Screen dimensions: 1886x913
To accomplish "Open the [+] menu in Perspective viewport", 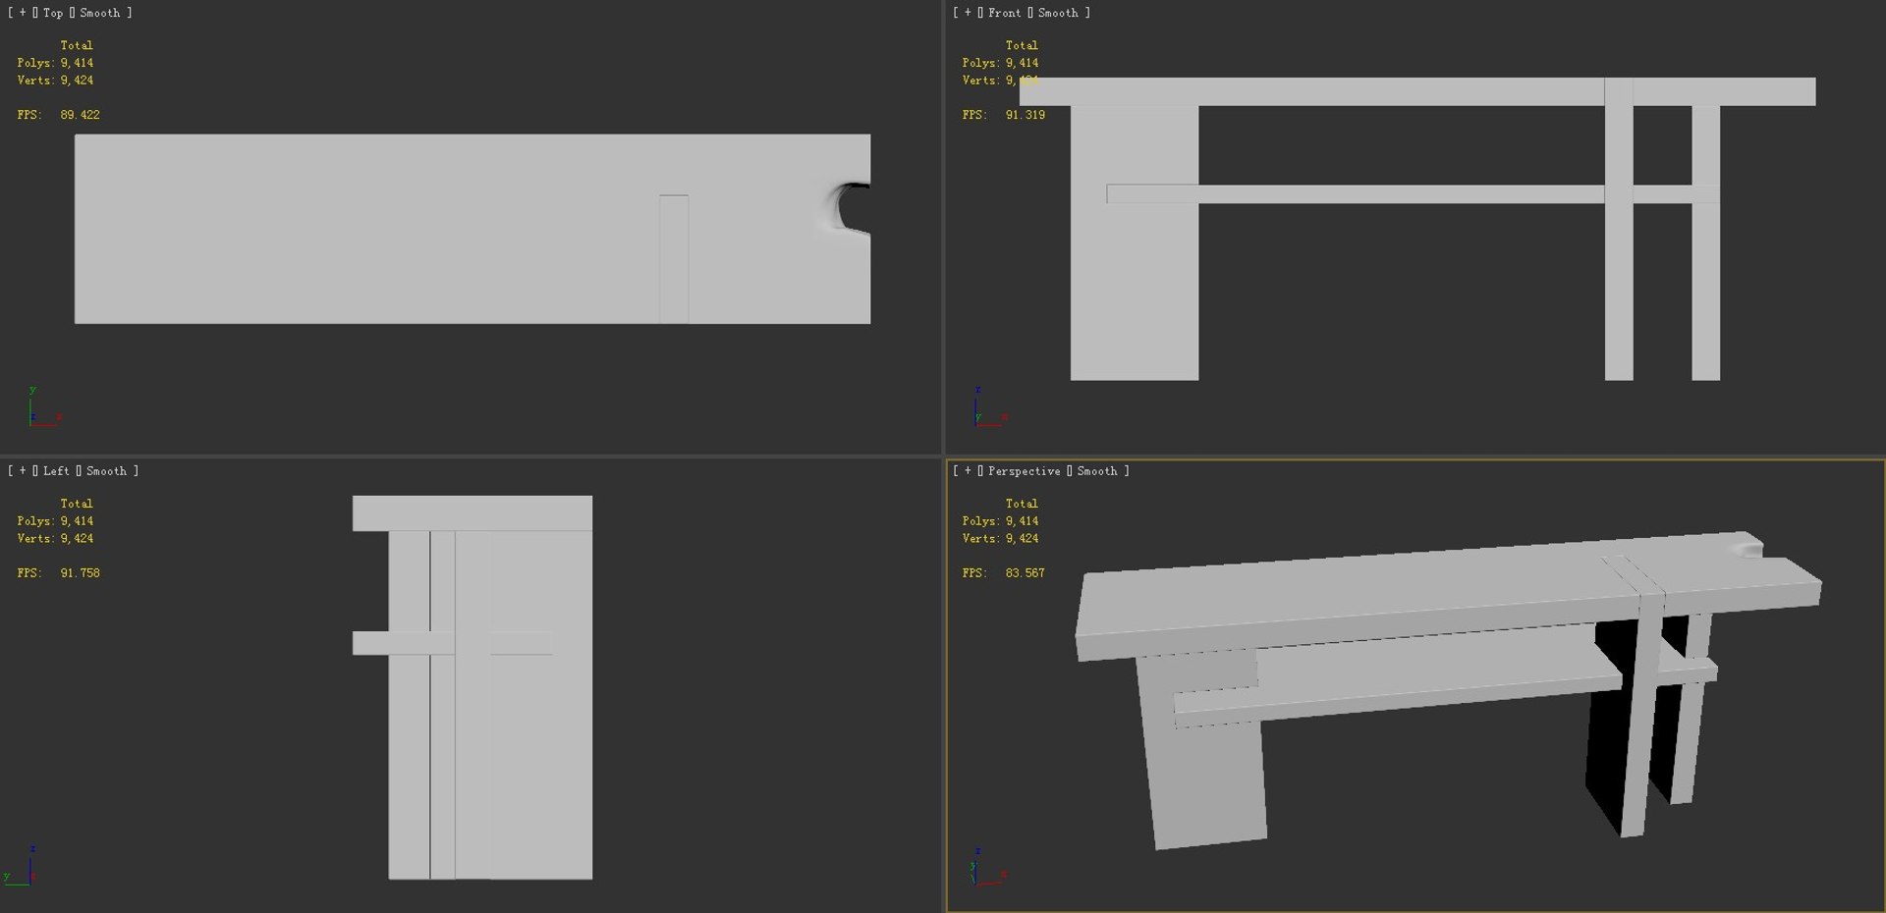I will [x=968, y=471].
